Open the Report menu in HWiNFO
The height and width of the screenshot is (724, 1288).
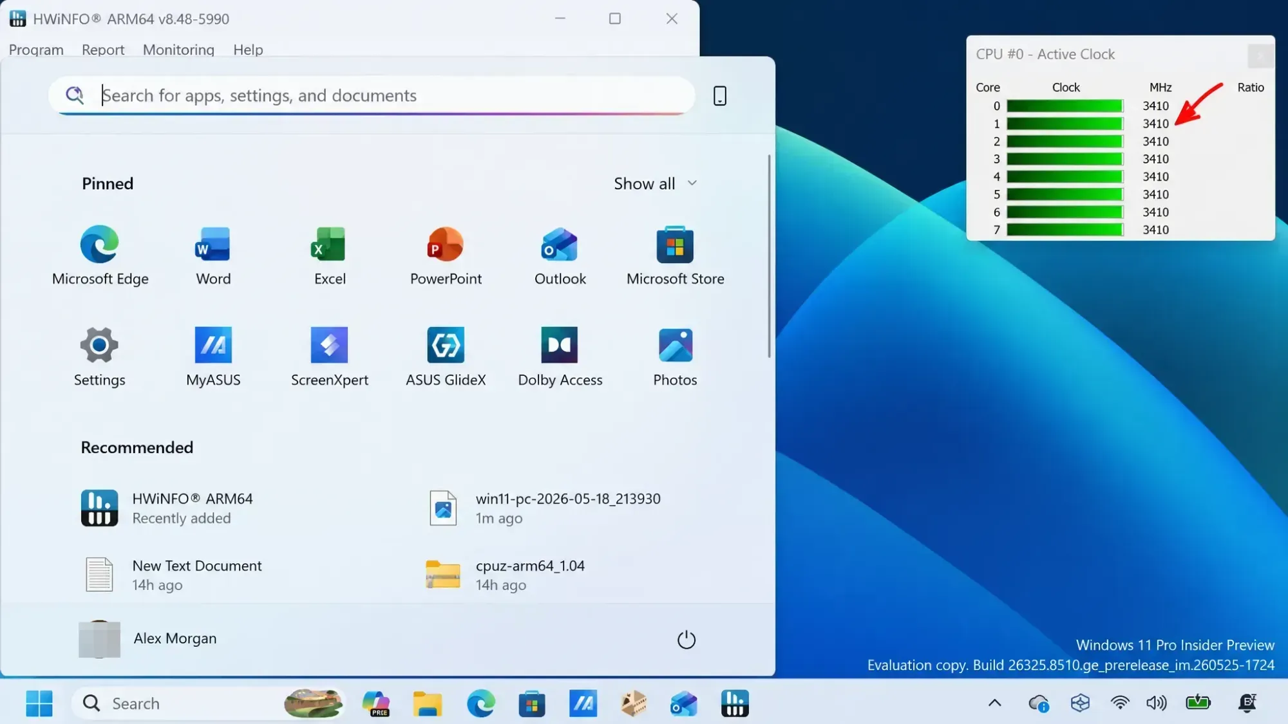103,50
